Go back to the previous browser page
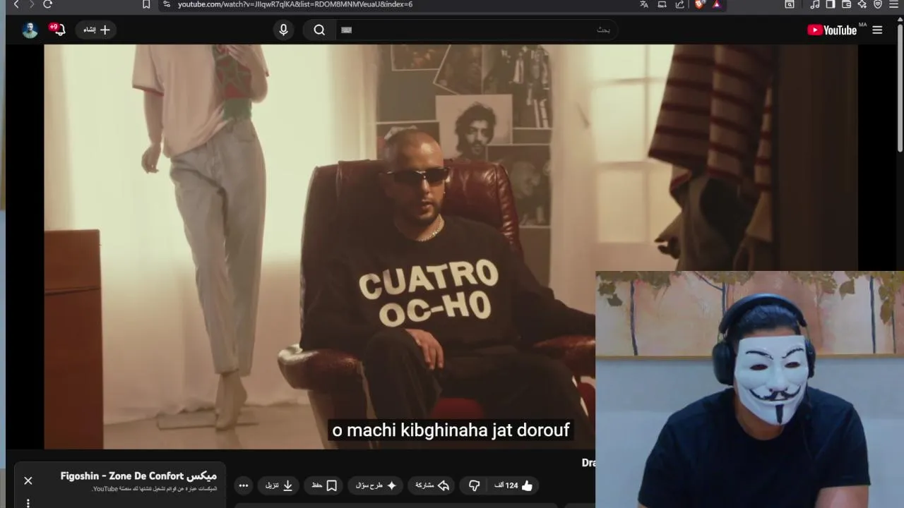Viewport: 904px width, 508px height. tap(16, 4)
